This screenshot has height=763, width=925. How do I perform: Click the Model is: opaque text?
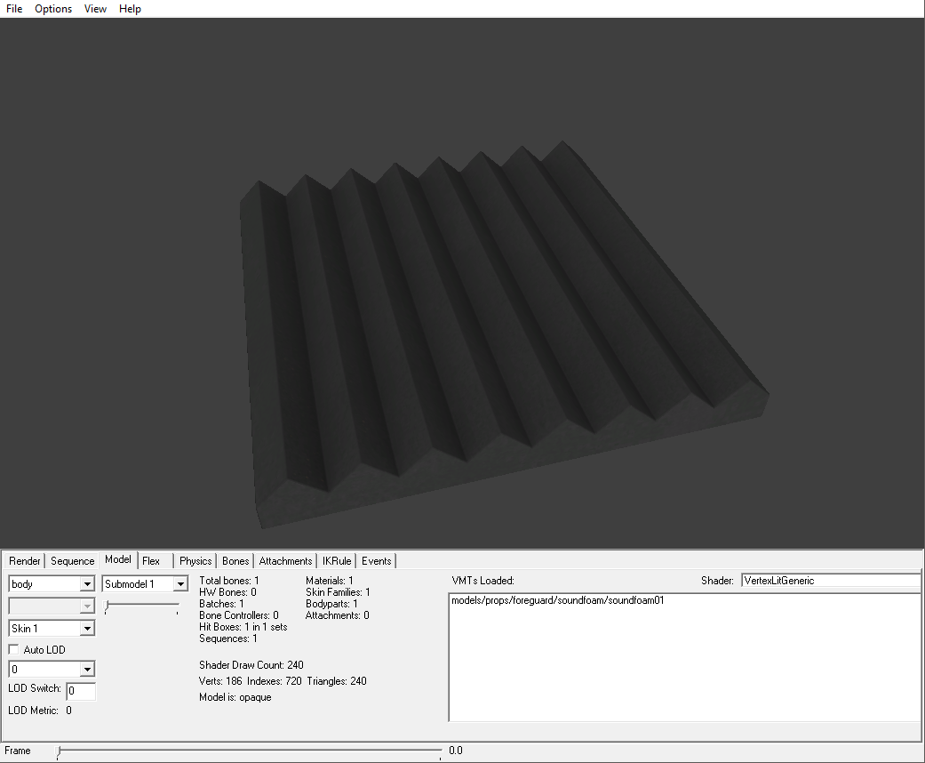pos(235,697)
